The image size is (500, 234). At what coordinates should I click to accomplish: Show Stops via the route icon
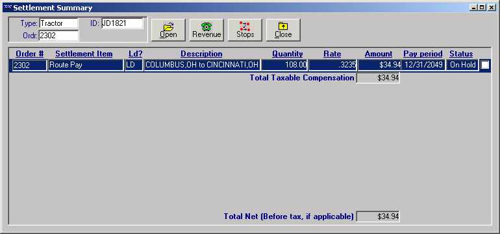(x=245, y=30)
